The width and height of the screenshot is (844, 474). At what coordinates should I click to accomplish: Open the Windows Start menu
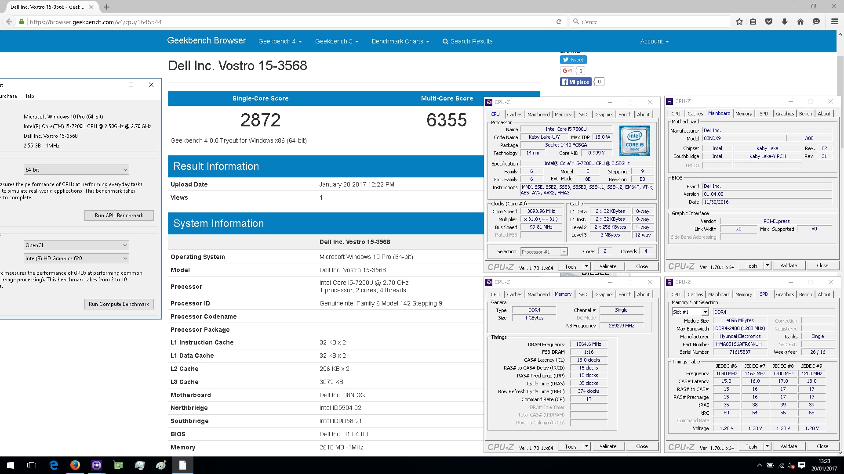11,465
